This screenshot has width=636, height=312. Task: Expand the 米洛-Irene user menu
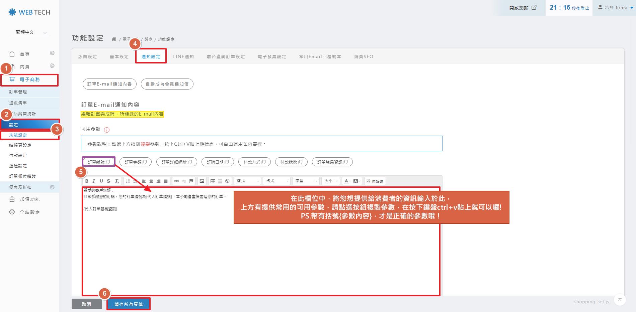pos(615,8)
